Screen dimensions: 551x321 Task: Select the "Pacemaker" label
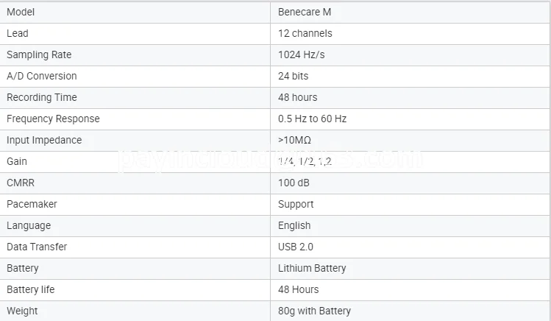(x=32, y=204)
